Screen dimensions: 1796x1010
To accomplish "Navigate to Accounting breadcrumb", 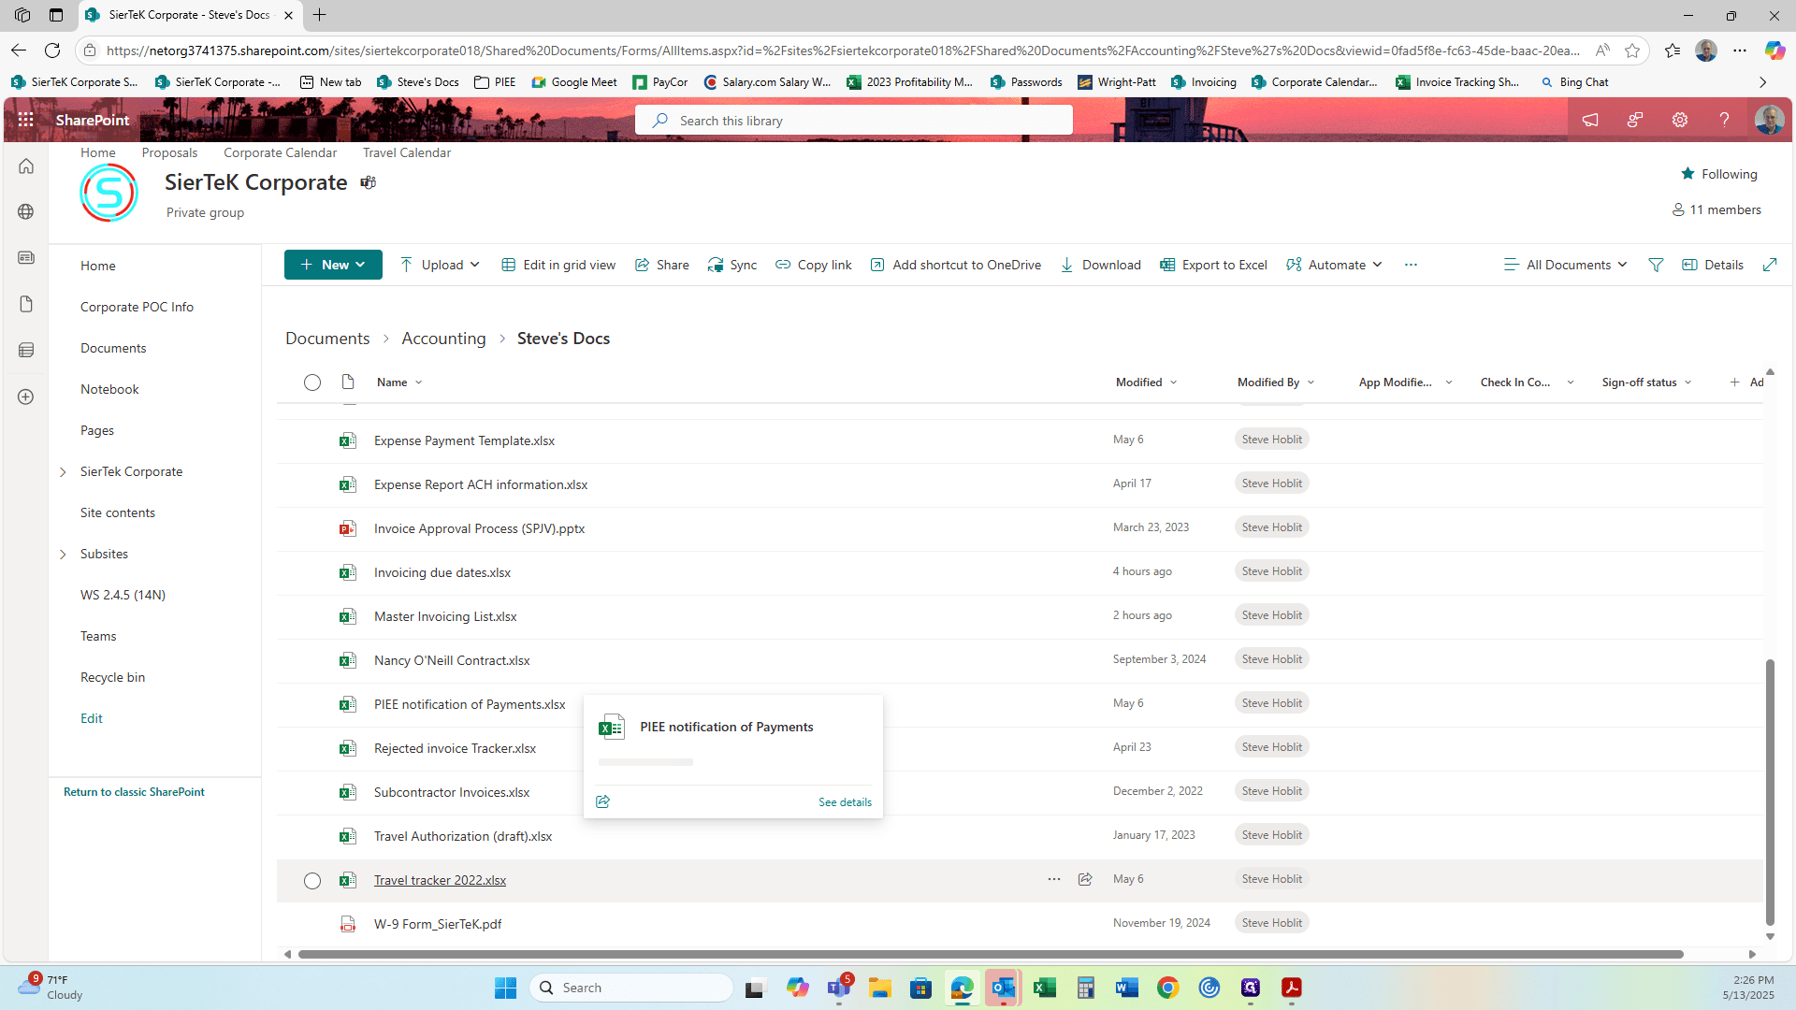I will (443, 339).
